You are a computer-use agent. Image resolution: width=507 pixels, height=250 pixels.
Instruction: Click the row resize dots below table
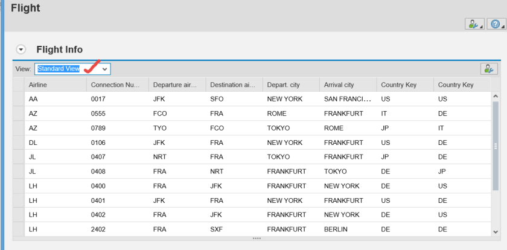pyautogui.click(x=257, y=239)
